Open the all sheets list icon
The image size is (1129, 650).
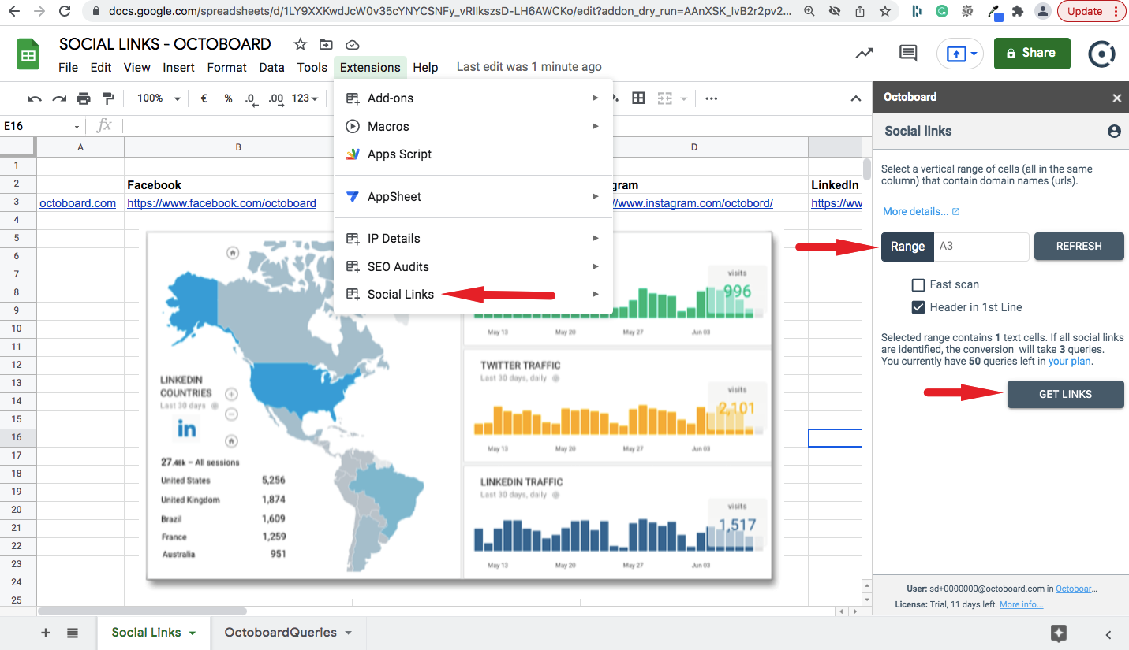point(73,633)
